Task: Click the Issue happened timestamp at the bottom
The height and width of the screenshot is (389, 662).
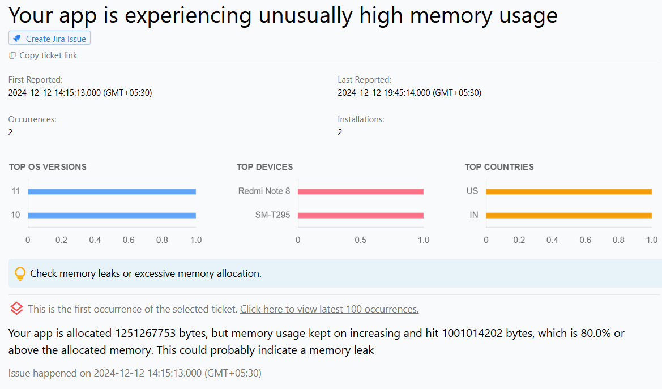Action: click(134, 373)
